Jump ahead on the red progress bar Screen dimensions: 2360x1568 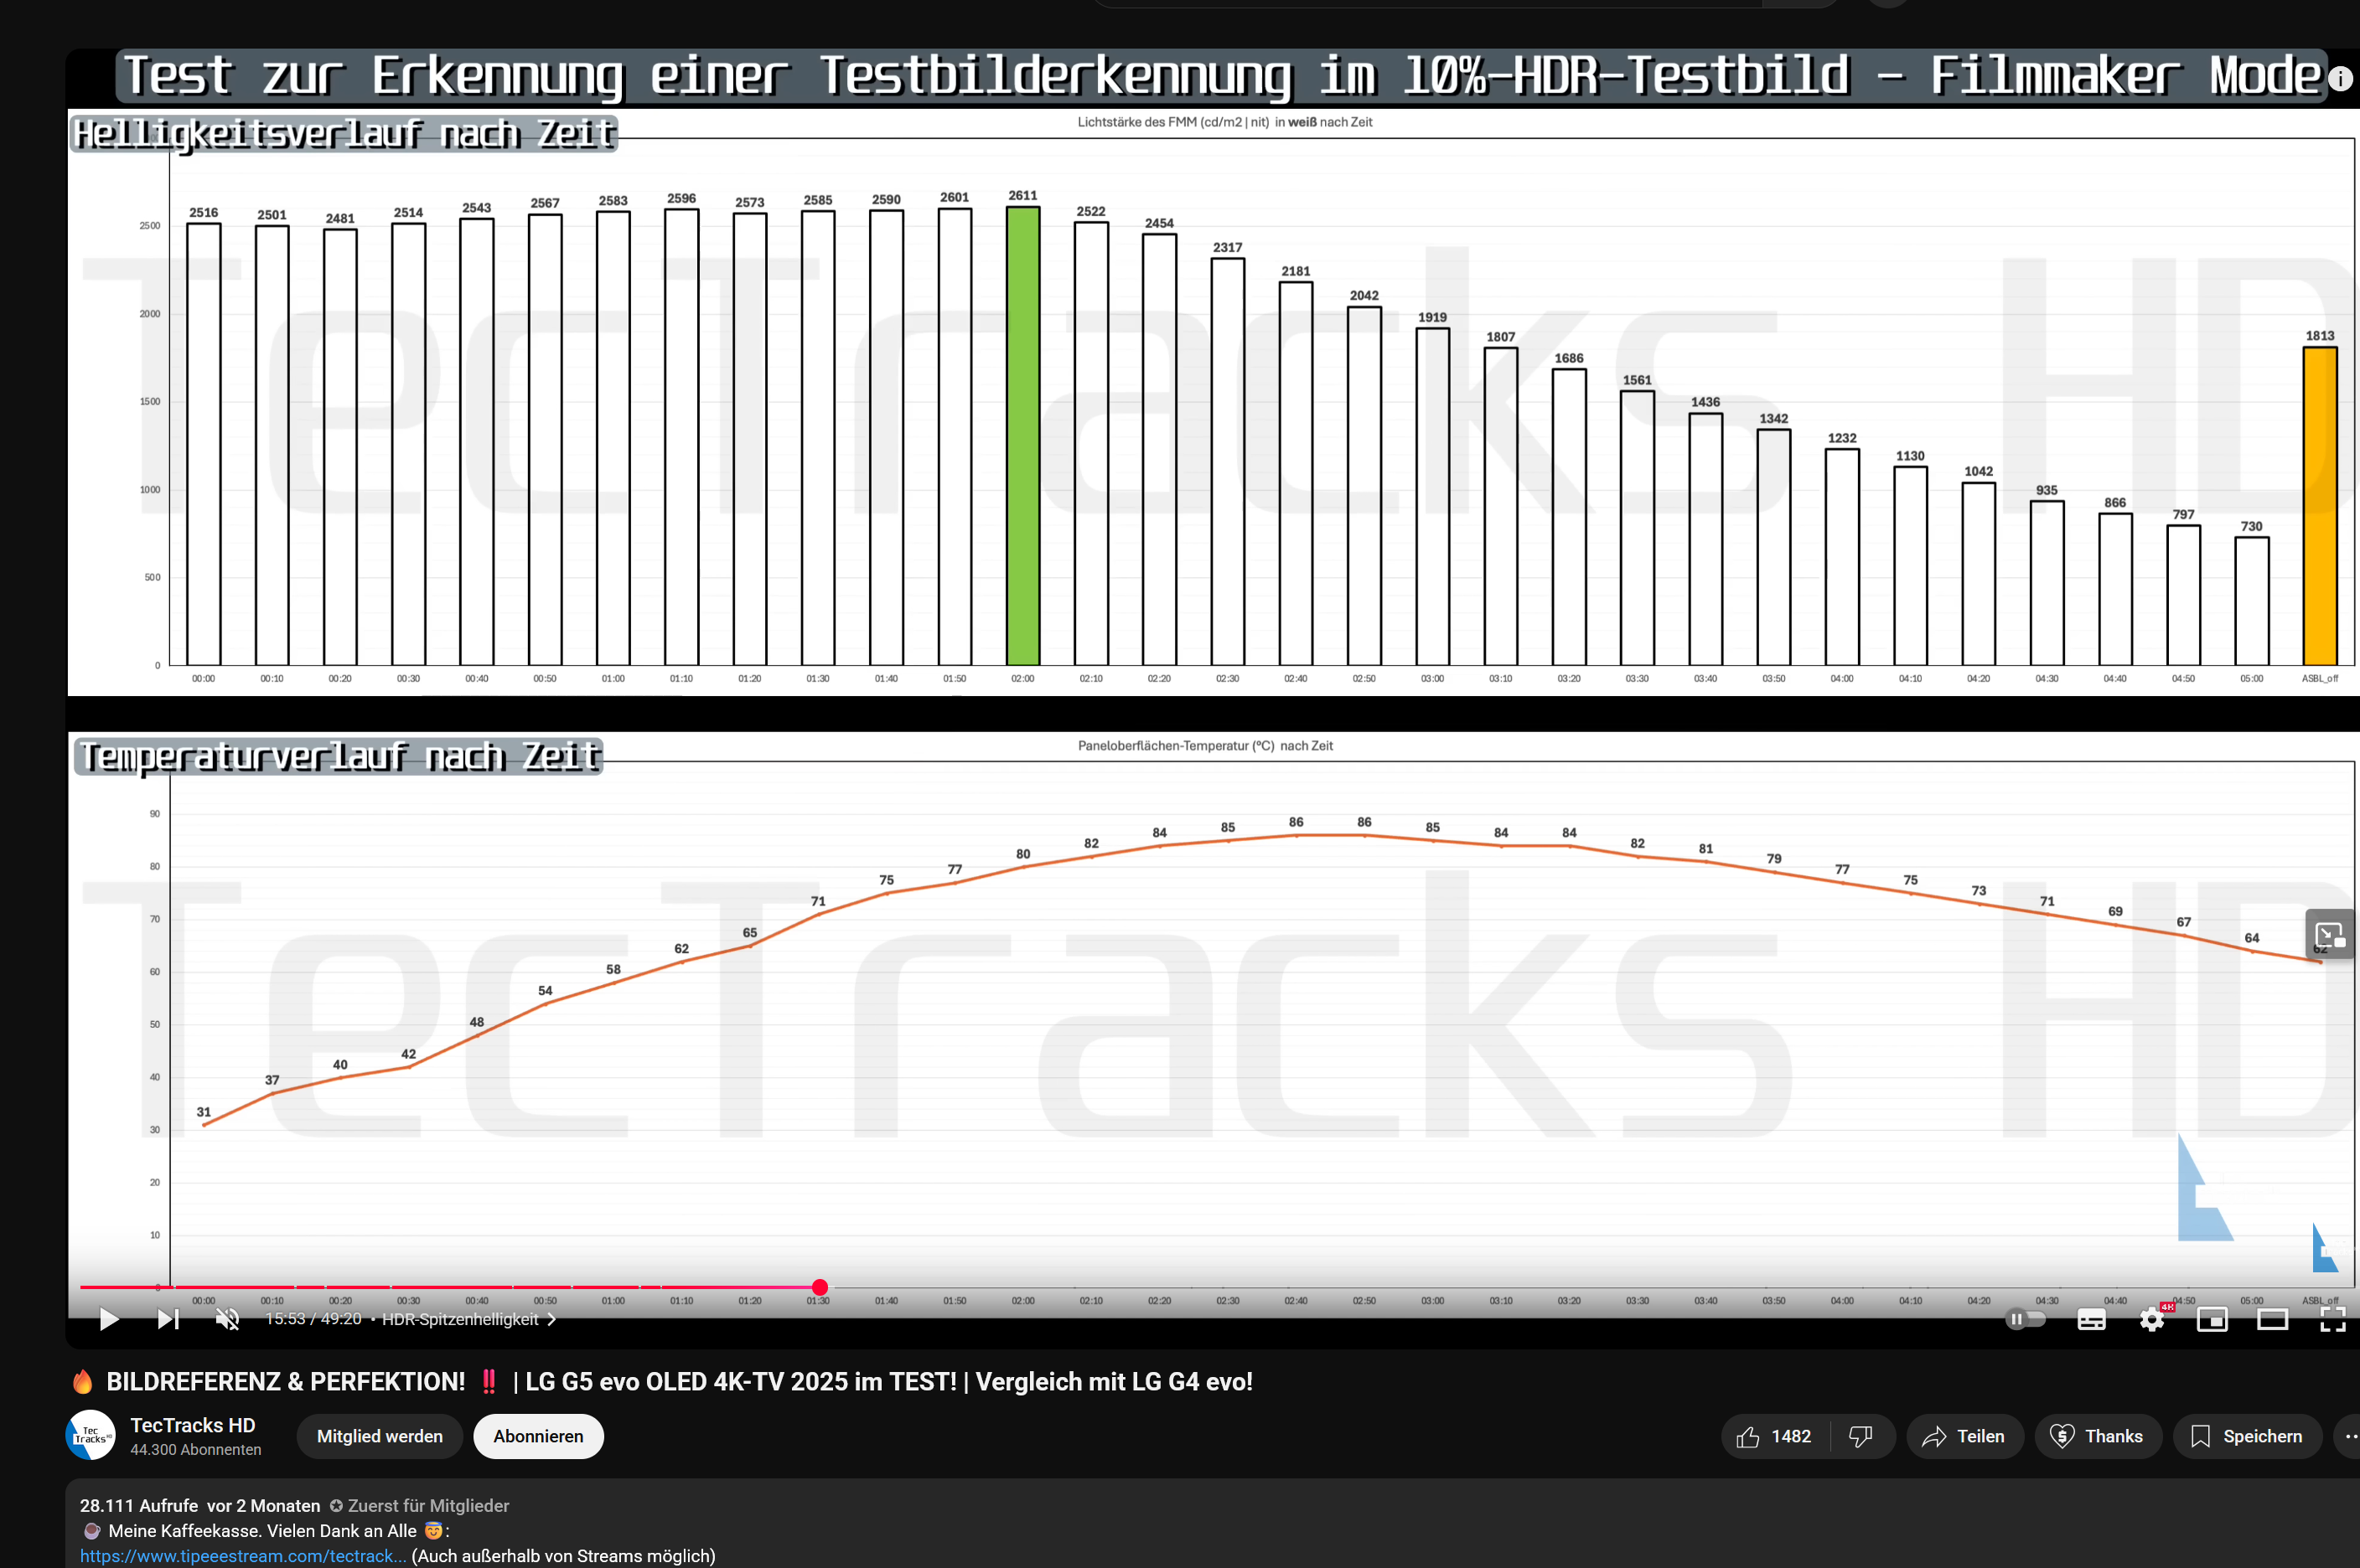tap(1200, 1288)
